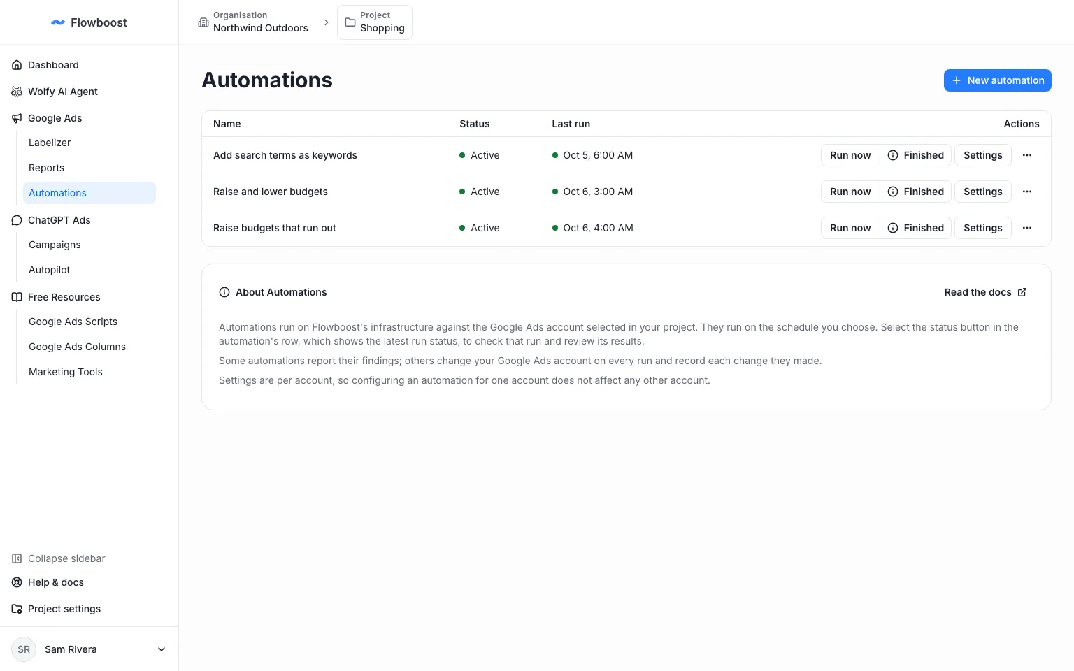
Task: Open Settings for Add search terms as keywords
Action: (x=983, y=155)
